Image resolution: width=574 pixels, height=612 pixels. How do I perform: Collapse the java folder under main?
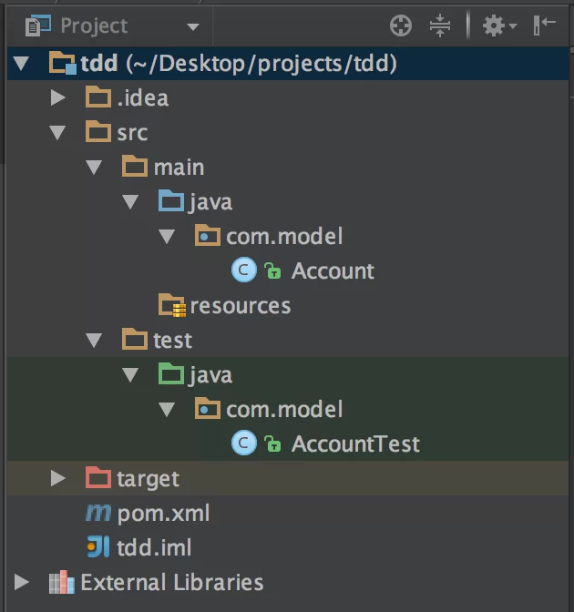[x=130, y=202]
